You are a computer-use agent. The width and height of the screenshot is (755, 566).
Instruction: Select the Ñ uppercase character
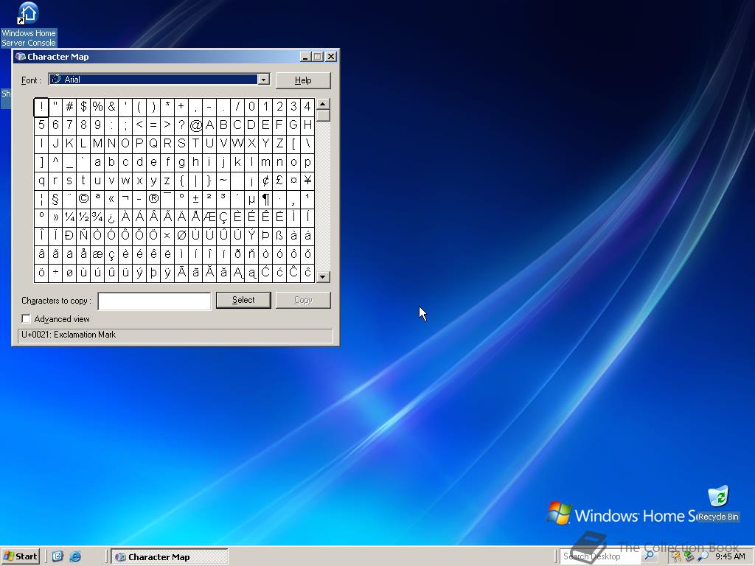click(83, 235)
